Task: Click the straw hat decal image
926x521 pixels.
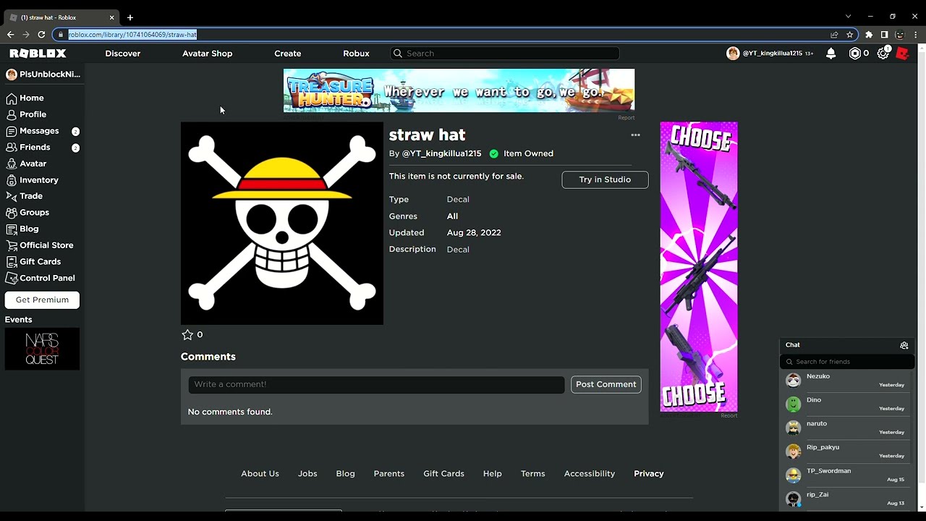Action: [x=282, y=224]
